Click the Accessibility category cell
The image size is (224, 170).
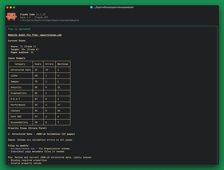(x=19, y=122)
